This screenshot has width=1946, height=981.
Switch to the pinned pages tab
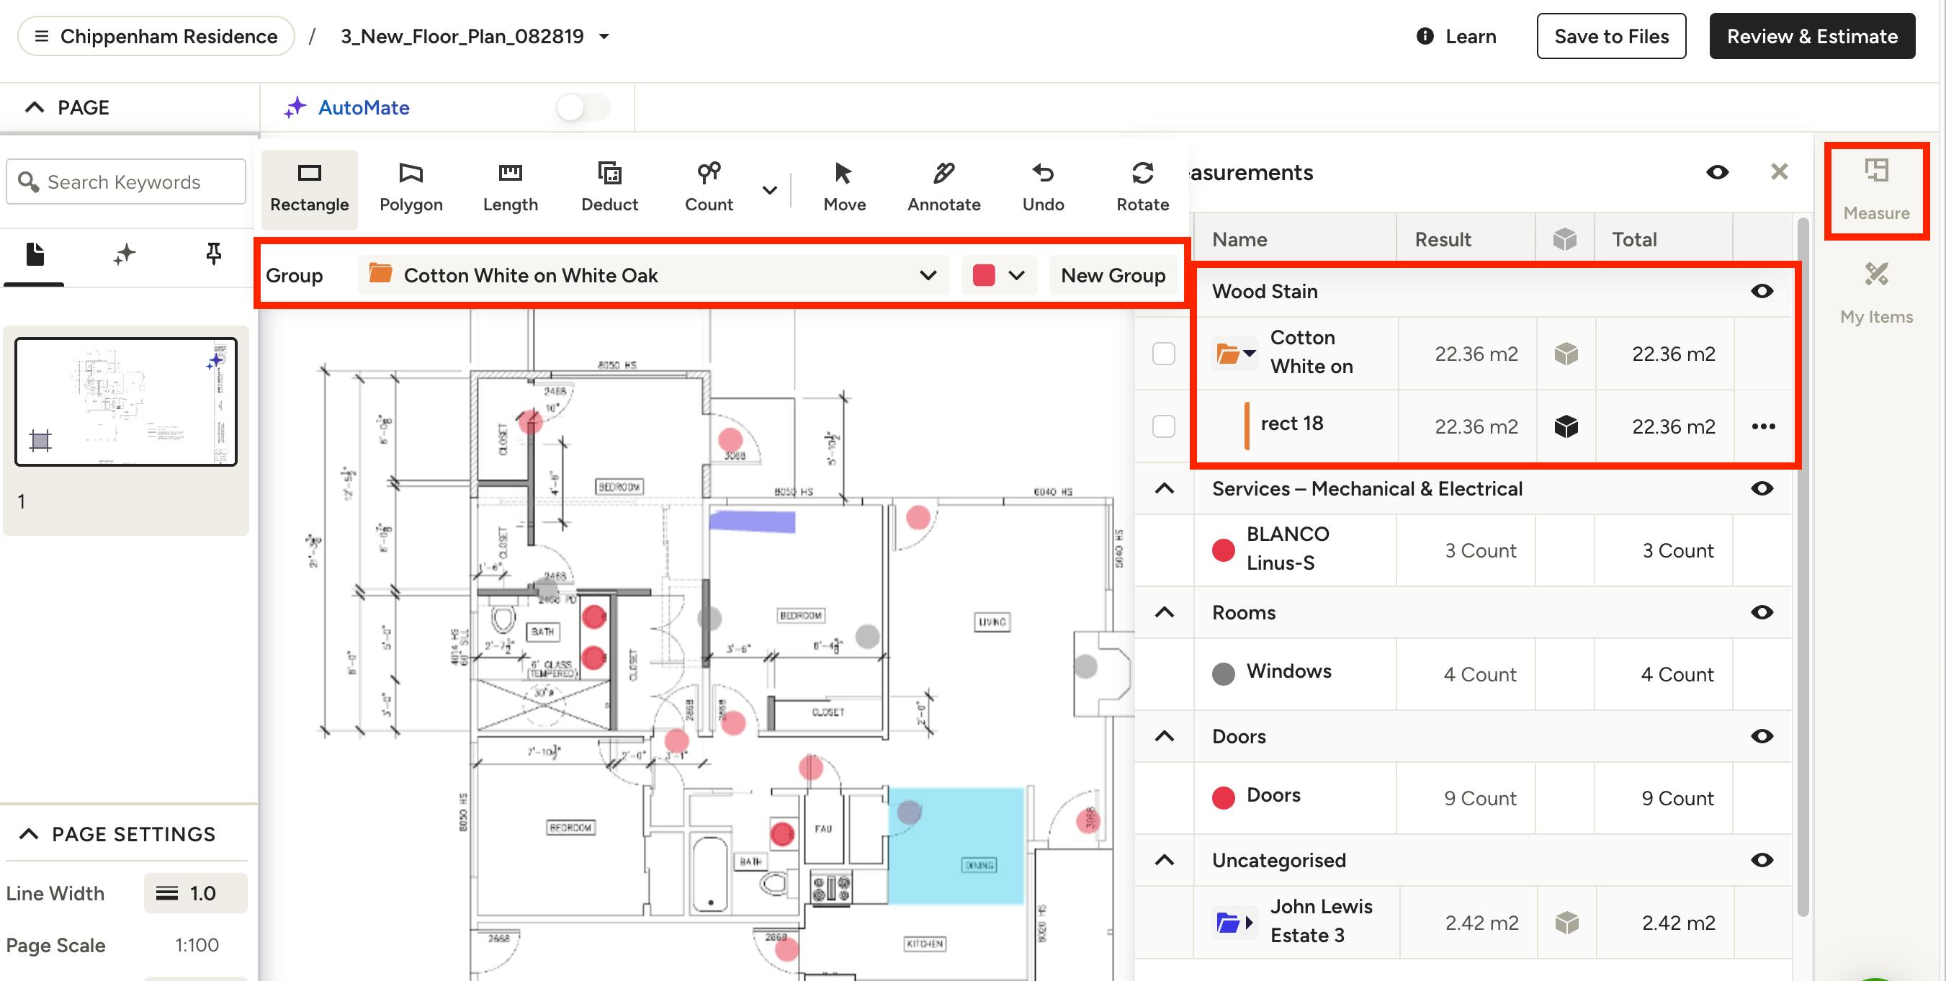pyautogui.click(x=214, y=255)
